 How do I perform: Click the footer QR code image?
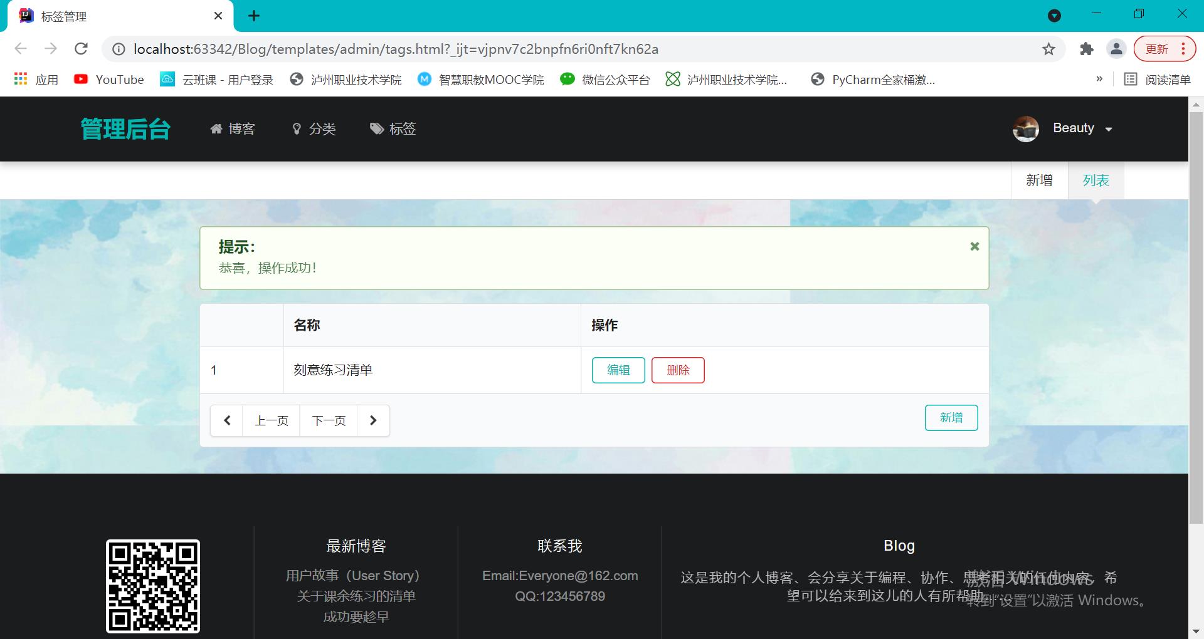coord(153,586)
